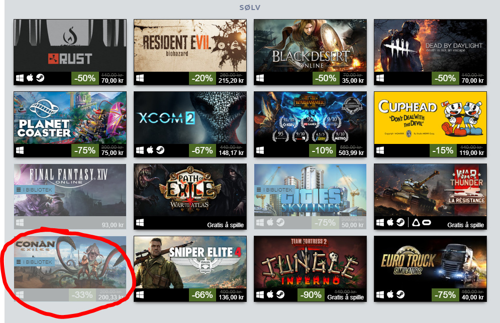Image resolution: width=500 pixels, height=323 pixels.
Task: Click the Windows icon on Path of Exile tile
Action: coord(140,223)
